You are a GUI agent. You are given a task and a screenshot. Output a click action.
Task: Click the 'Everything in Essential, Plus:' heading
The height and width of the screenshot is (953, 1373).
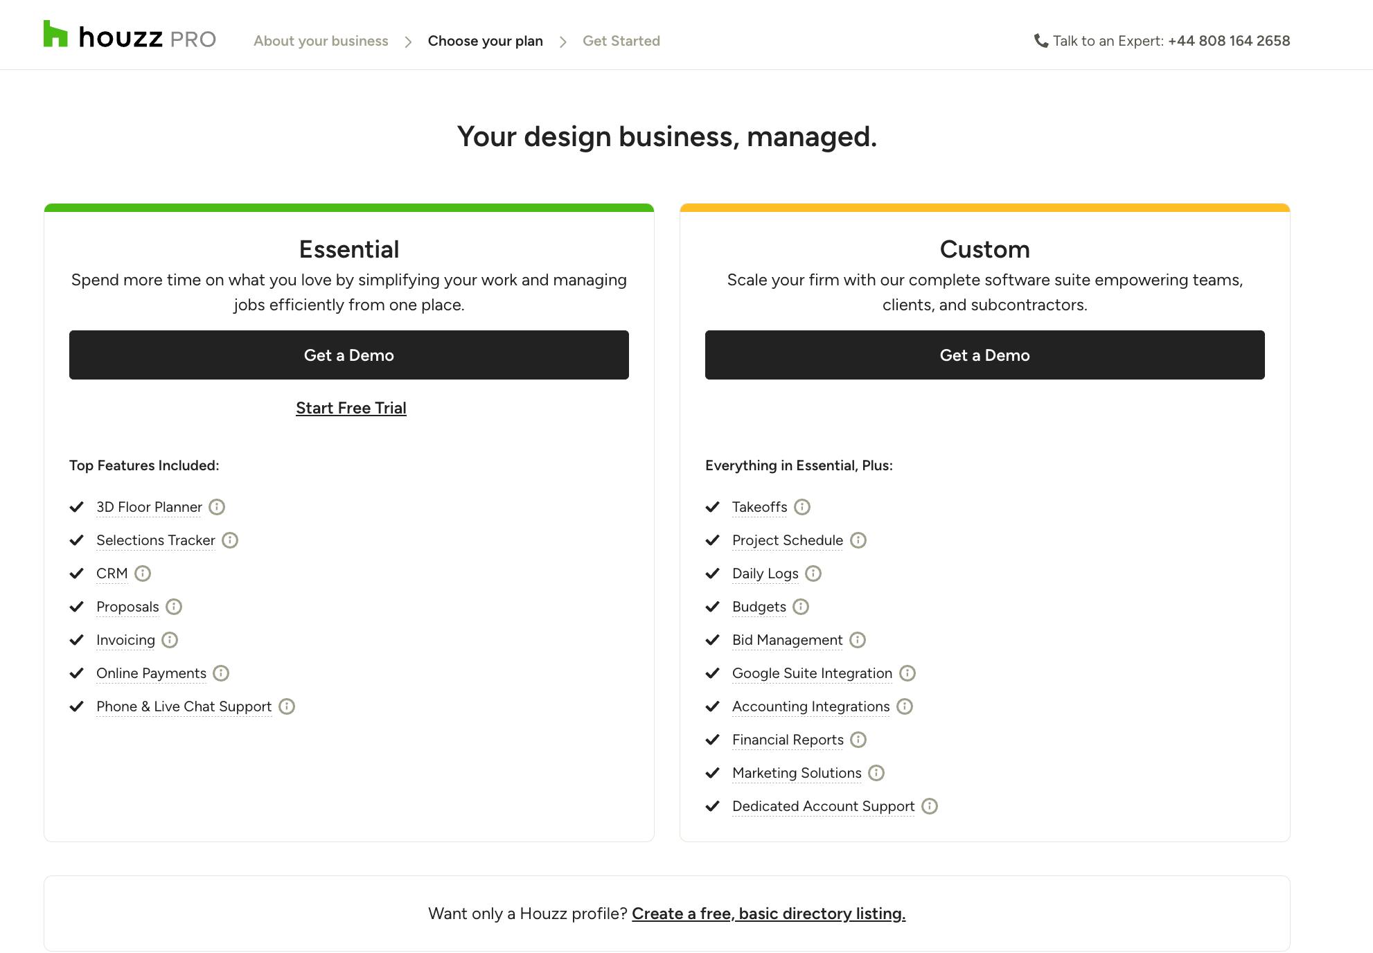pos(799,465)
